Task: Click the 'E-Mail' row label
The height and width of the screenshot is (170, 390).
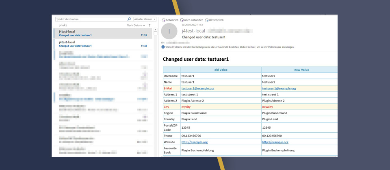Action: click(168, 88)
